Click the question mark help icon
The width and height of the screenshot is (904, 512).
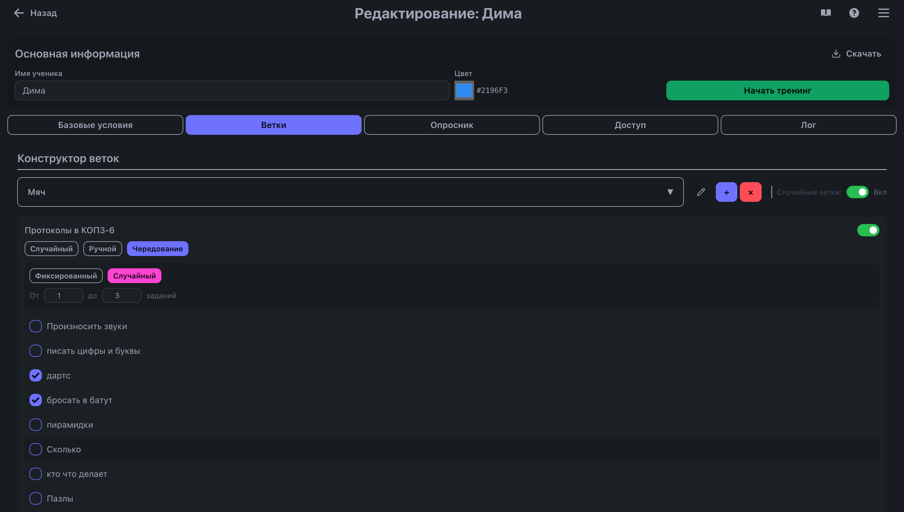(854, 13)
